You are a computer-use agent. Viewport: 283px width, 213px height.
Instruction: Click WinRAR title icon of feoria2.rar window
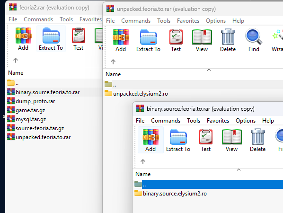13,7
